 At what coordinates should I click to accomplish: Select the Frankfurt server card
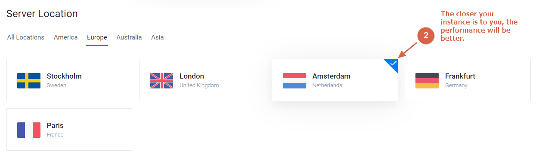point(468,80)
